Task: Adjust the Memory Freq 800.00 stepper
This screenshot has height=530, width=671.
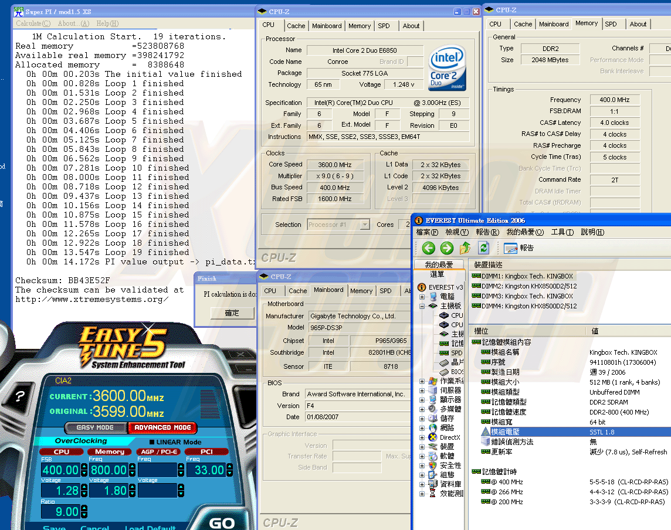Action: 132,470
